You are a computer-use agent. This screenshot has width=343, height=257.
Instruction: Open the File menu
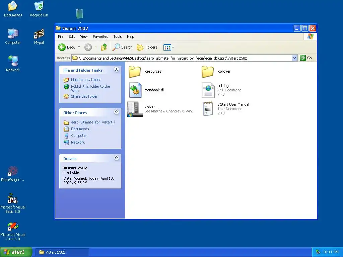(61, 36)
